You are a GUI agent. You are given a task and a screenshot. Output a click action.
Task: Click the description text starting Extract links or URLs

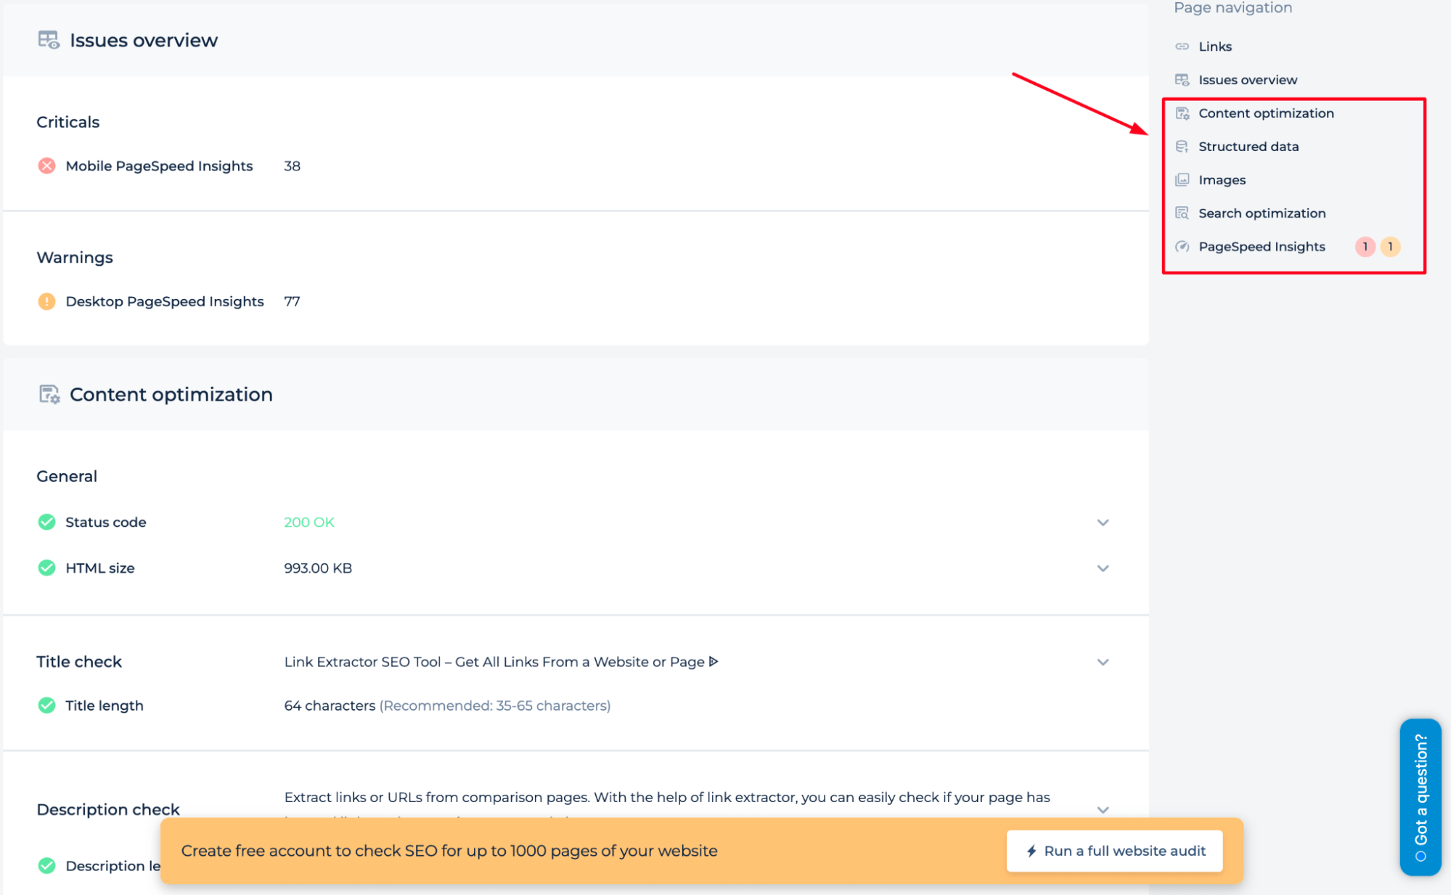tap(667, 797)
